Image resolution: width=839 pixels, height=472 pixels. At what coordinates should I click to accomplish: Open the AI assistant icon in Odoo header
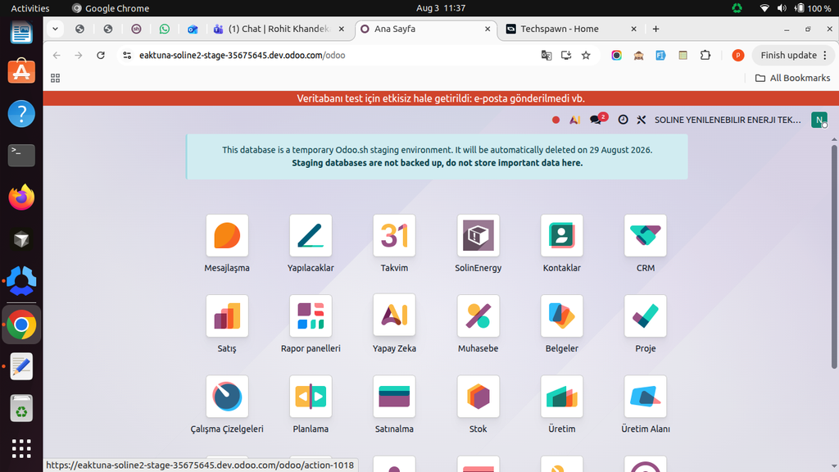[574, 120]
